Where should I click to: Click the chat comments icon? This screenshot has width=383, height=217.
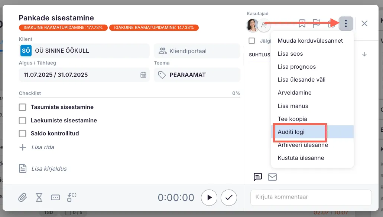coord(258,177)
